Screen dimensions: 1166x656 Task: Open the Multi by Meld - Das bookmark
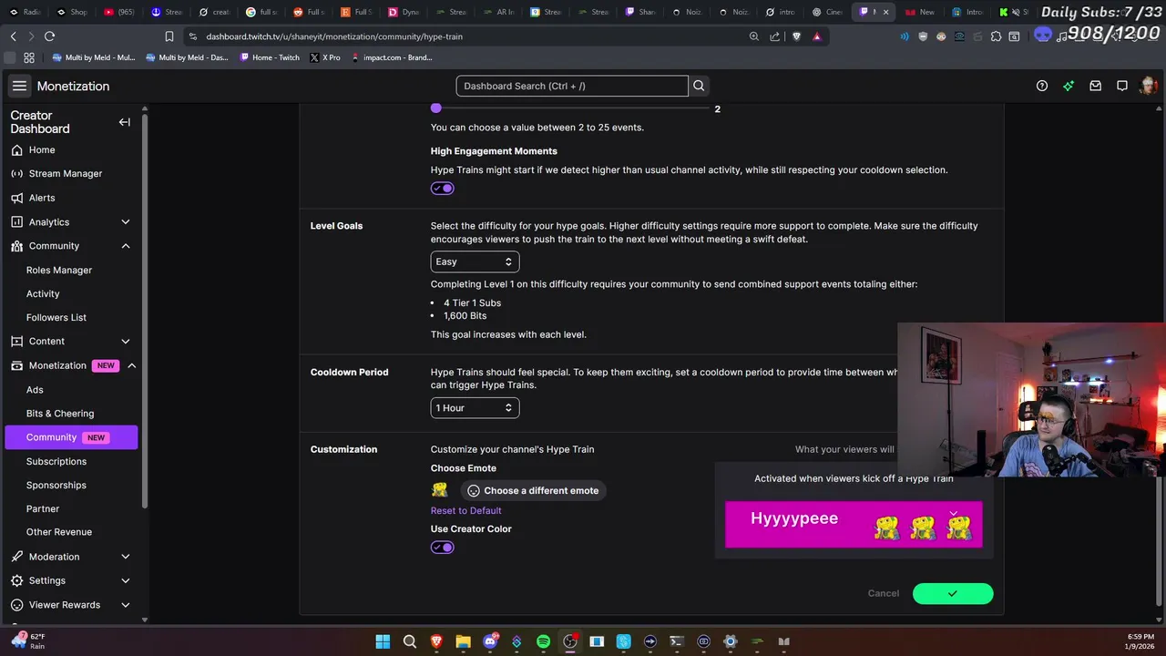click(x=185, y=57)
